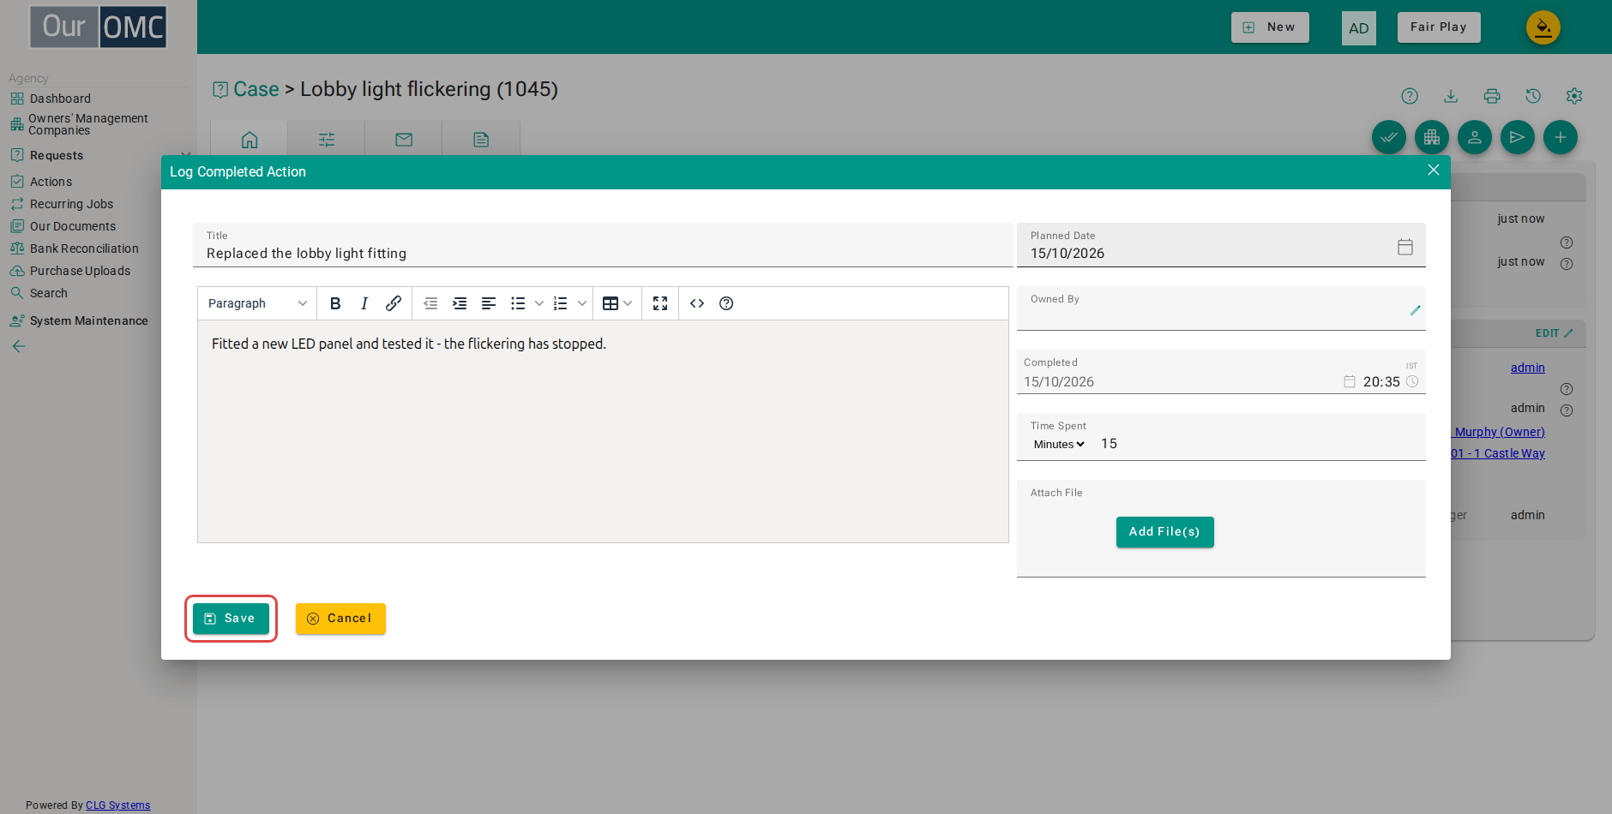
Task: Collapse the sidebar with the back arrow
Action: pos(19,346)
